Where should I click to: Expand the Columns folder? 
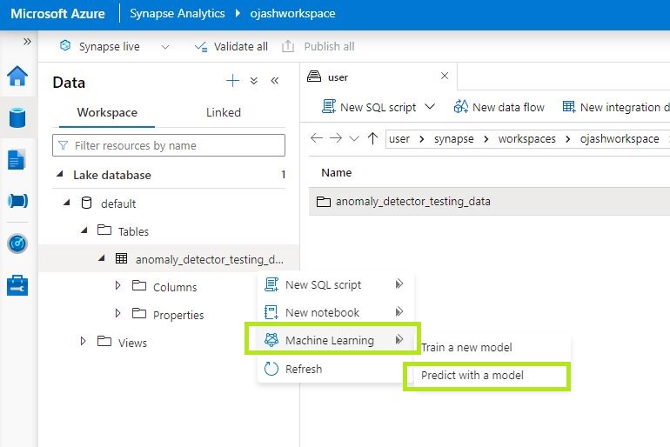[118, 286]
